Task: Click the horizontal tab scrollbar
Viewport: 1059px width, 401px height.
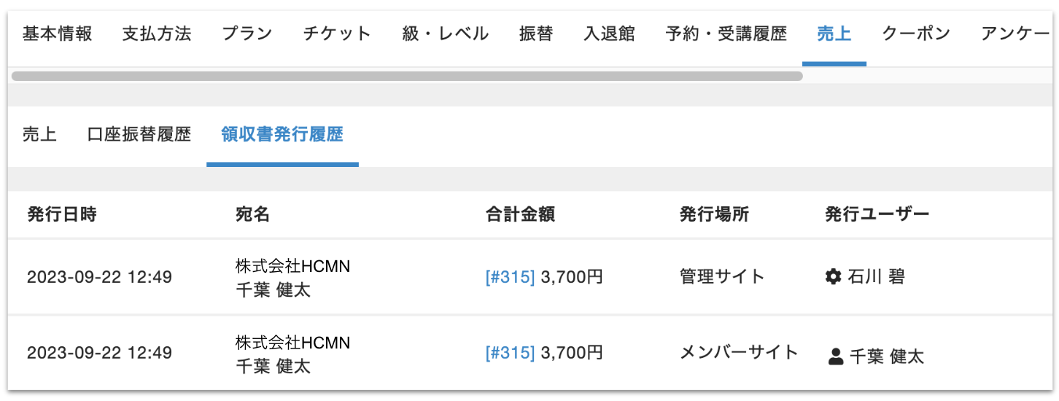Action: (x=407, y=76)
